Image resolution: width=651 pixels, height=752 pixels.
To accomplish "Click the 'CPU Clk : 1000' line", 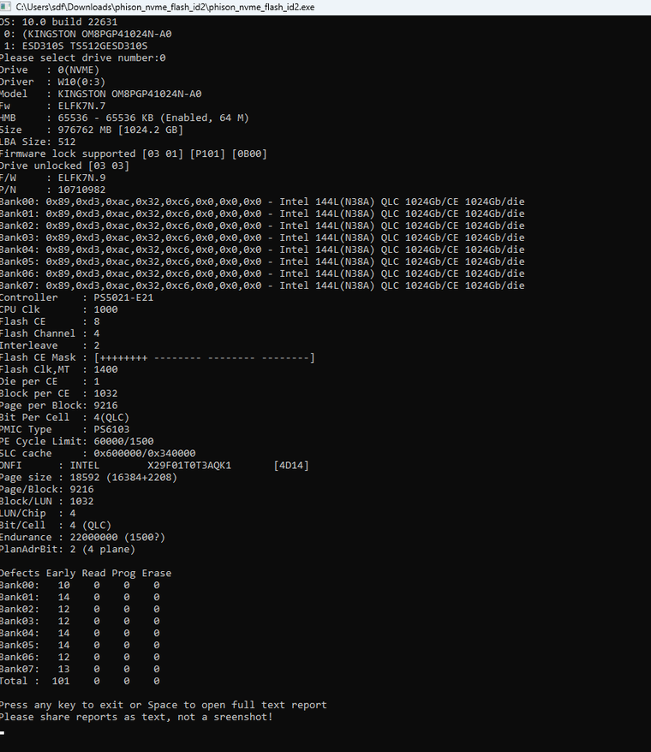I will (59, 310).
